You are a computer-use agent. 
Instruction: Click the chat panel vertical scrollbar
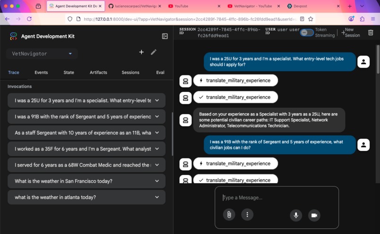click(x=378, y=59)
